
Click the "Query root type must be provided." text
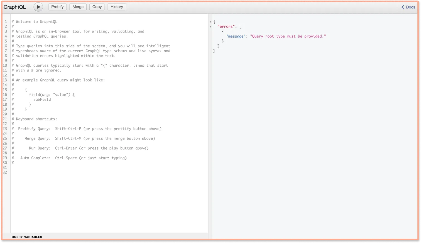click(288, 36)
